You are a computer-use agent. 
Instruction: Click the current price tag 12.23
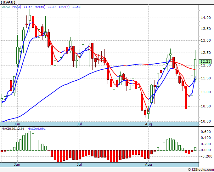pos(205,61)
